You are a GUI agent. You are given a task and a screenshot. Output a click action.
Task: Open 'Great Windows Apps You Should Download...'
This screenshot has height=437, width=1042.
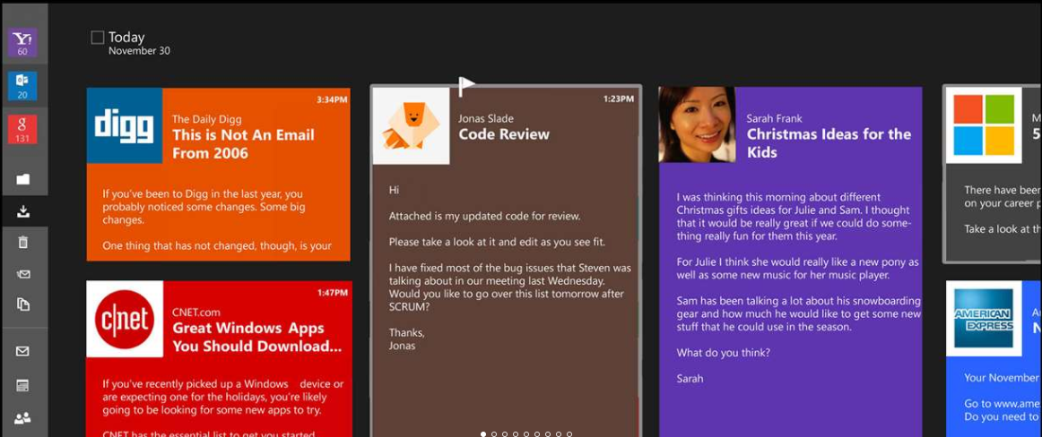pyautogui.click(x=257, y=337)
